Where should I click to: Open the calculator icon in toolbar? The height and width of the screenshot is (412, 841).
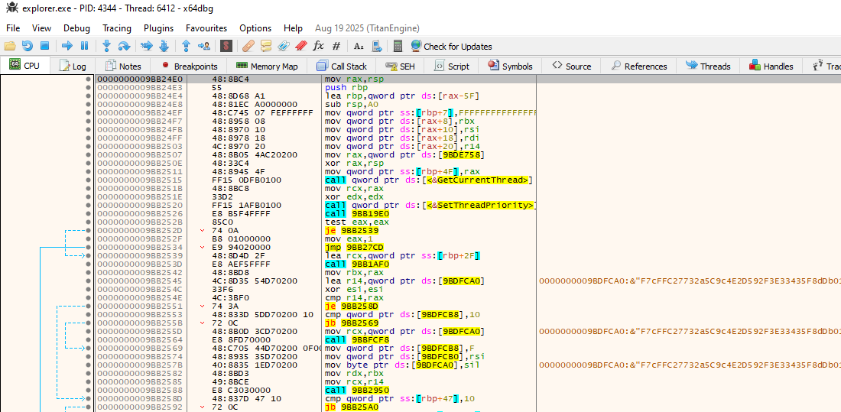pos(398,46)
